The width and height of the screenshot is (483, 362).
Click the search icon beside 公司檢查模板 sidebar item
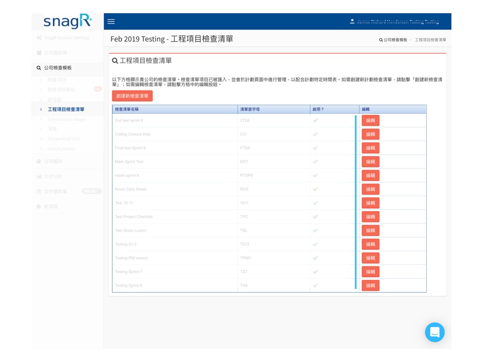point(39,68)
